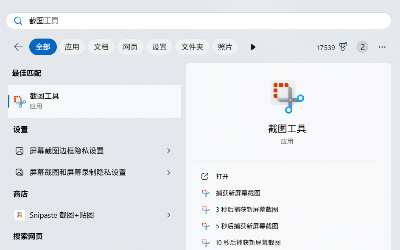Click the 截图工具 icon in best match
The width and height of the screenshot is (400, 250).
[20, 101]
